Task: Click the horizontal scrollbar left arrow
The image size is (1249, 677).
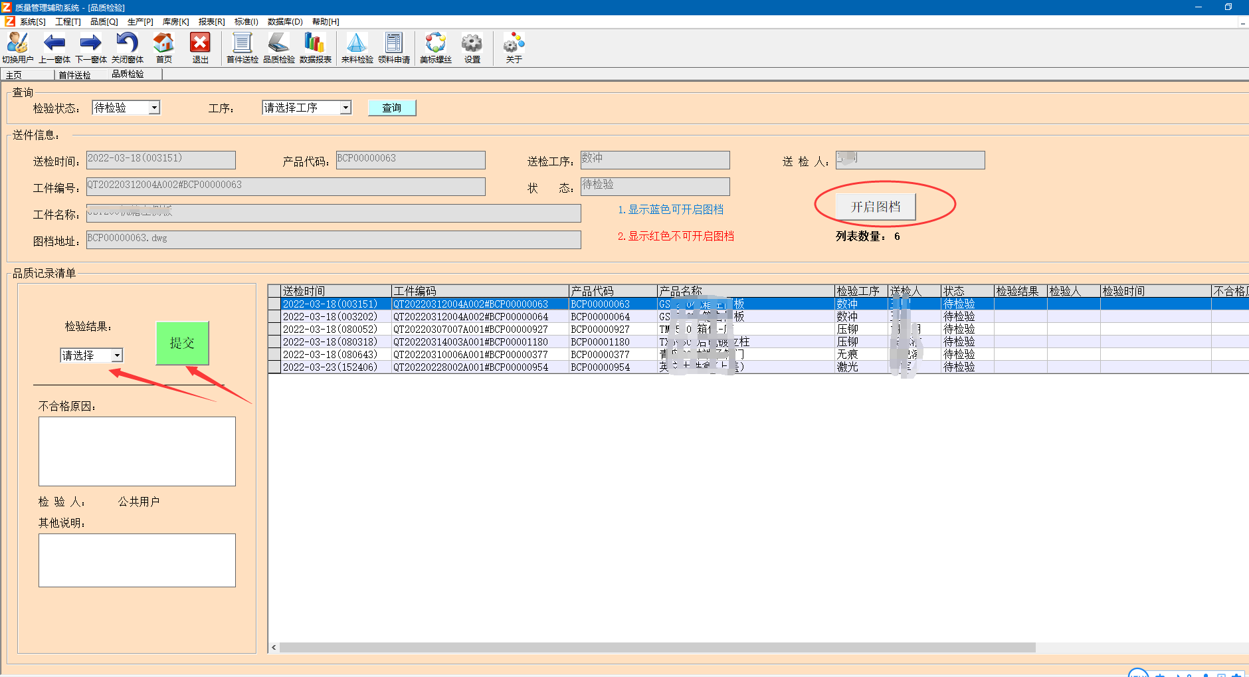Action: [x=274, y=648]
